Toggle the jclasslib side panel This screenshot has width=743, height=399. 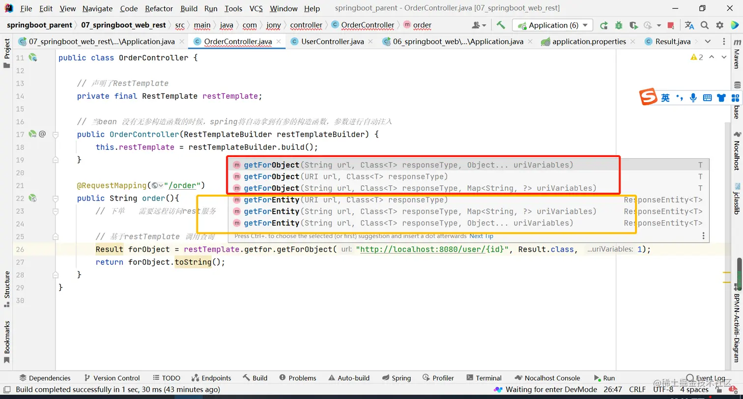737,199
